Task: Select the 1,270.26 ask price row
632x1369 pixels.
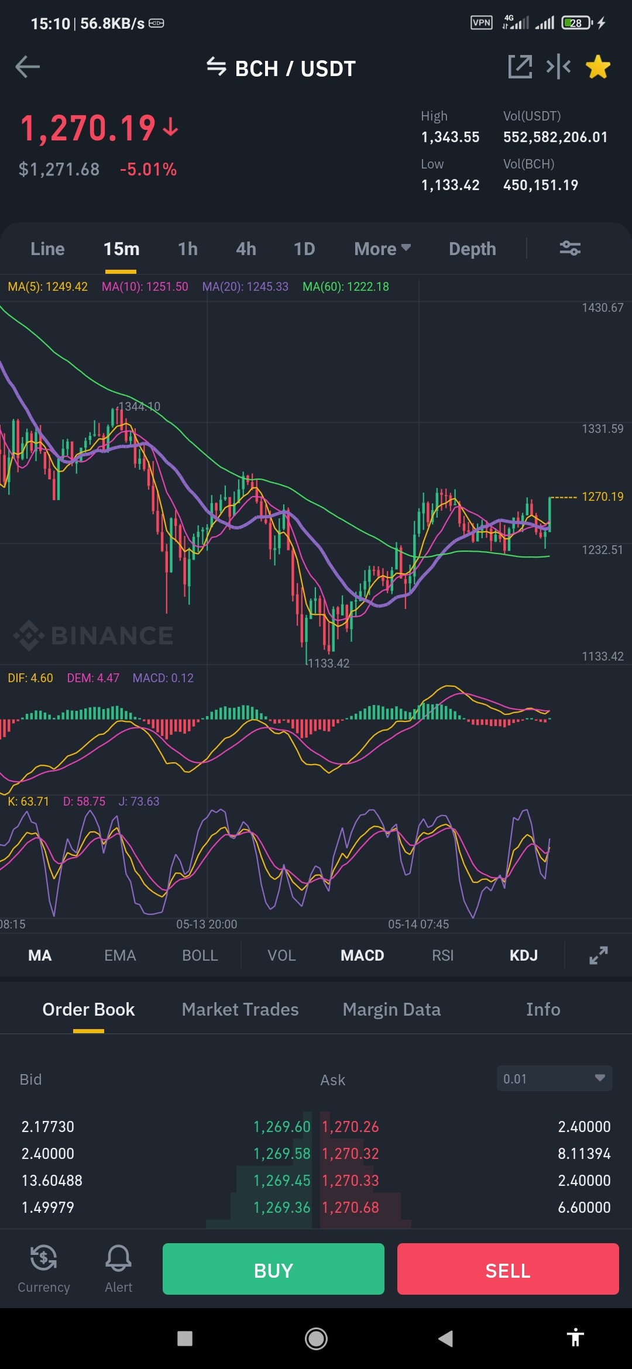Action: pos(466,1126)
